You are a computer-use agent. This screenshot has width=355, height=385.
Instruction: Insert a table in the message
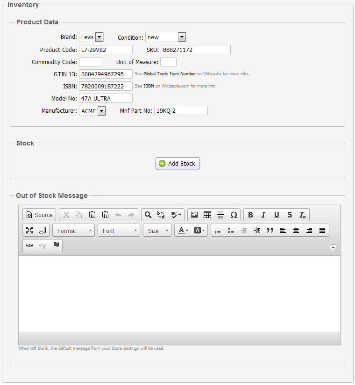coord(207,215)
